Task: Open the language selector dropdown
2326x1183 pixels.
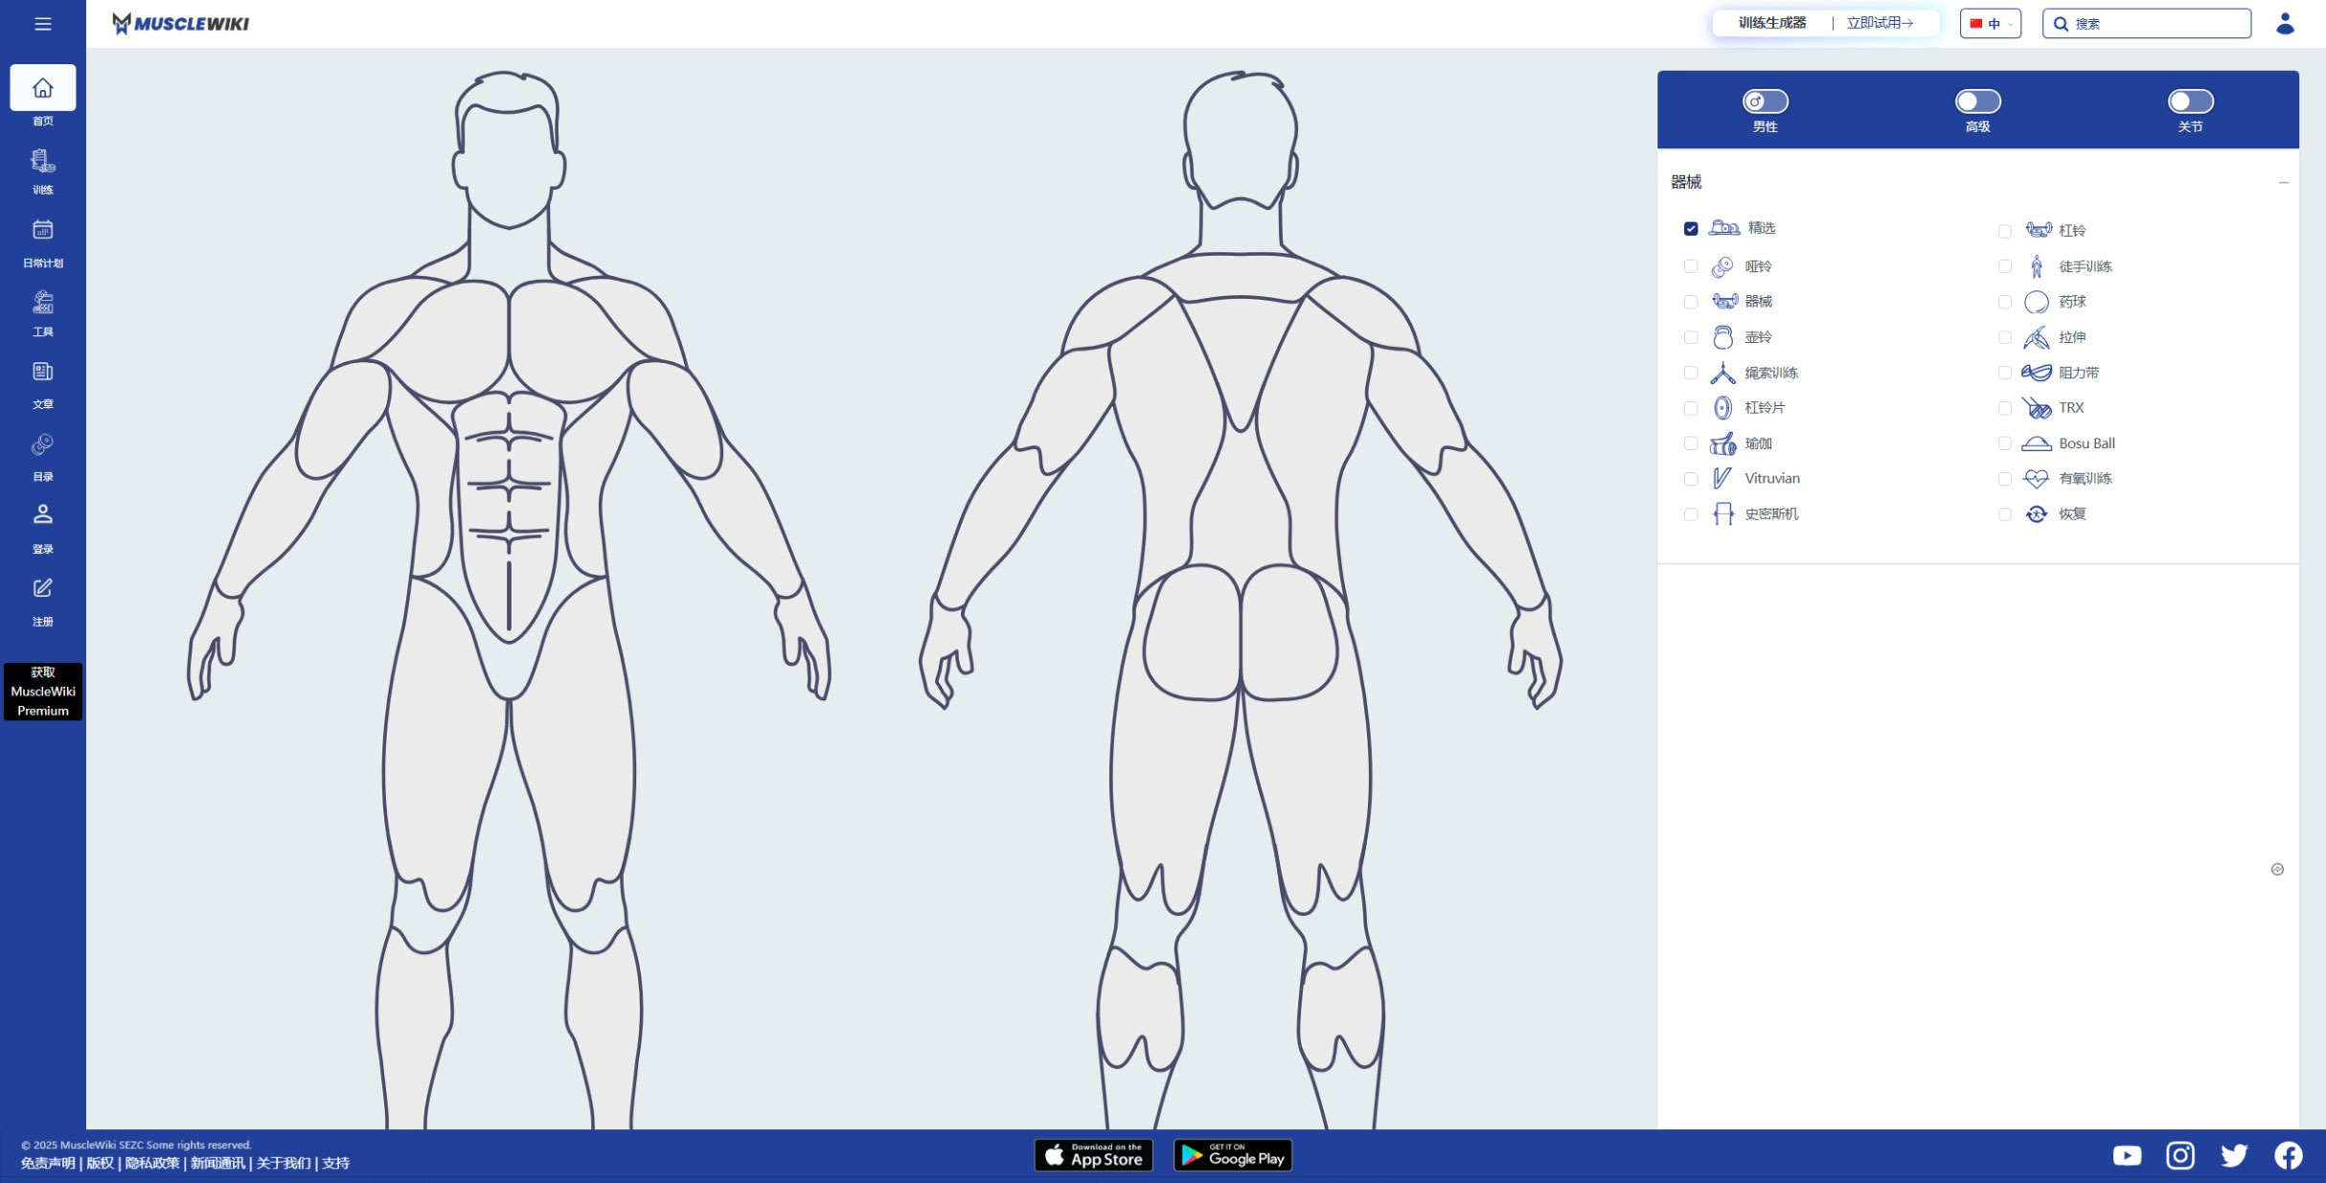Action: point(1990,24)
